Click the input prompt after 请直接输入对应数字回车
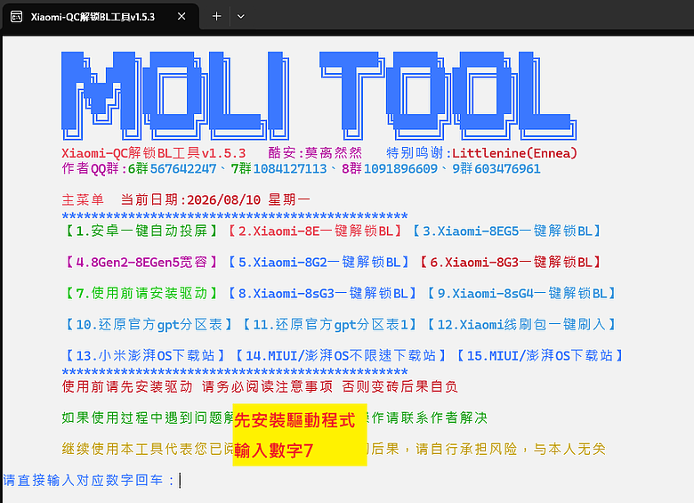 tap(180, 481)
